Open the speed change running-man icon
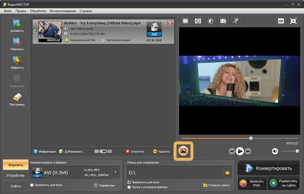304x194 pixels. 236,21
